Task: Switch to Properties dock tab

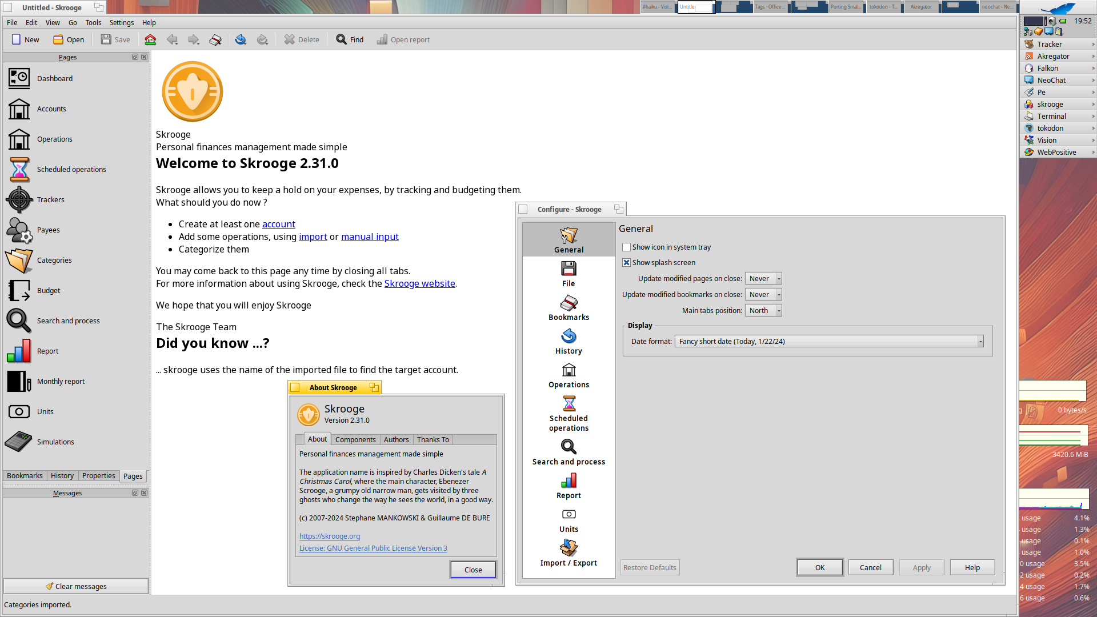Action: pyautogui.click(x=98, y=475)
